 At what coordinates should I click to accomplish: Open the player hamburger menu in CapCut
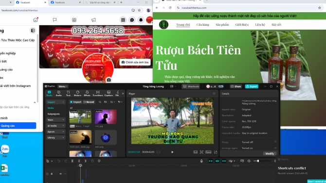214,94
